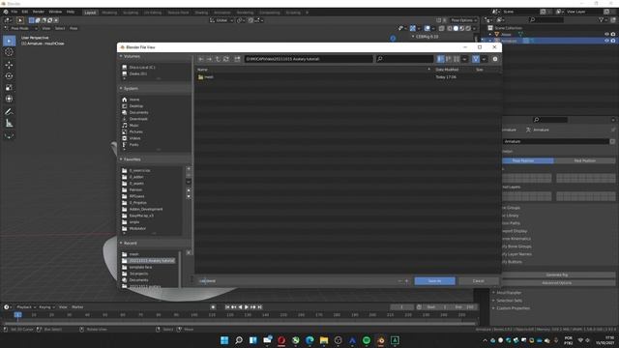Screen dimensions: 619x348
Task: Open the File menu
Action: tap(14, 12)
